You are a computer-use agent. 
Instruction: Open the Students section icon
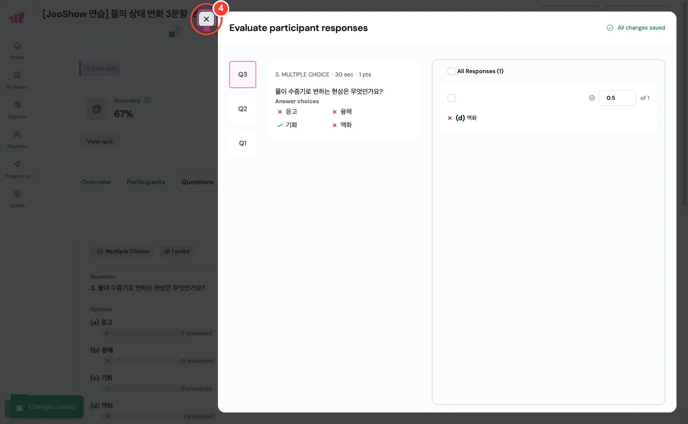click(x=17, y=134)
